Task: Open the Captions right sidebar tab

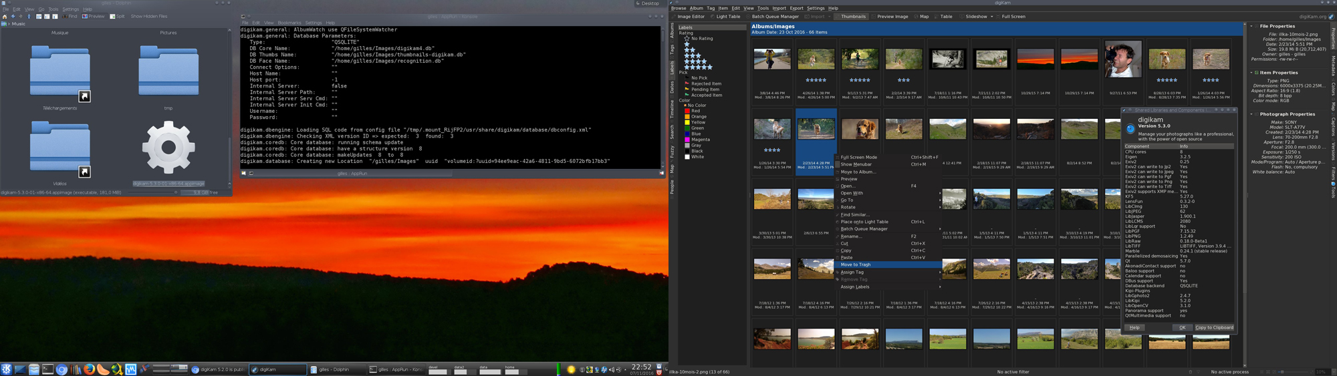Action: (1333, 127)
